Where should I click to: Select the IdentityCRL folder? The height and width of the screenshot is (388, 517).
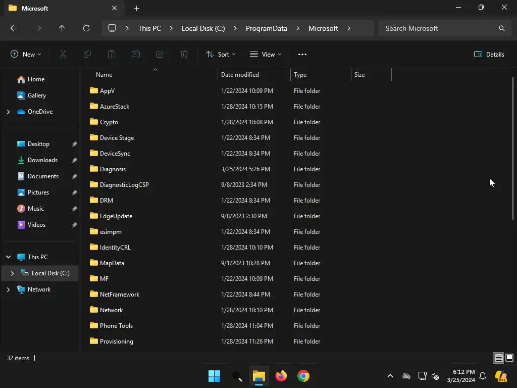(115, 248)
